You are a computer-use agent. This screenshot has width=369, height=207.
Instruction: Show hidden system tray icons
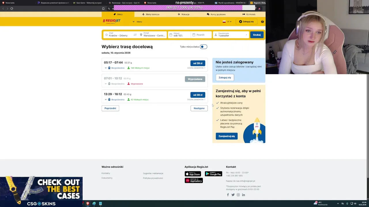pos(338,204)
